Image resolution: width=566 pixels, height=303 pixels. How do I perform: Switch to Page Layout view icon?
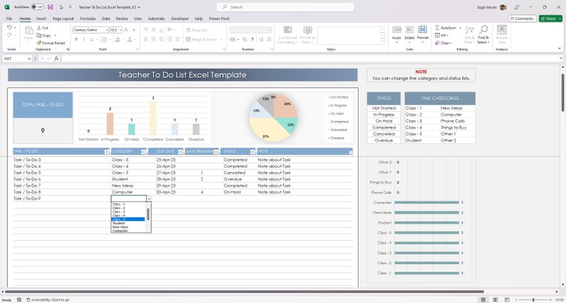point(495,299)
